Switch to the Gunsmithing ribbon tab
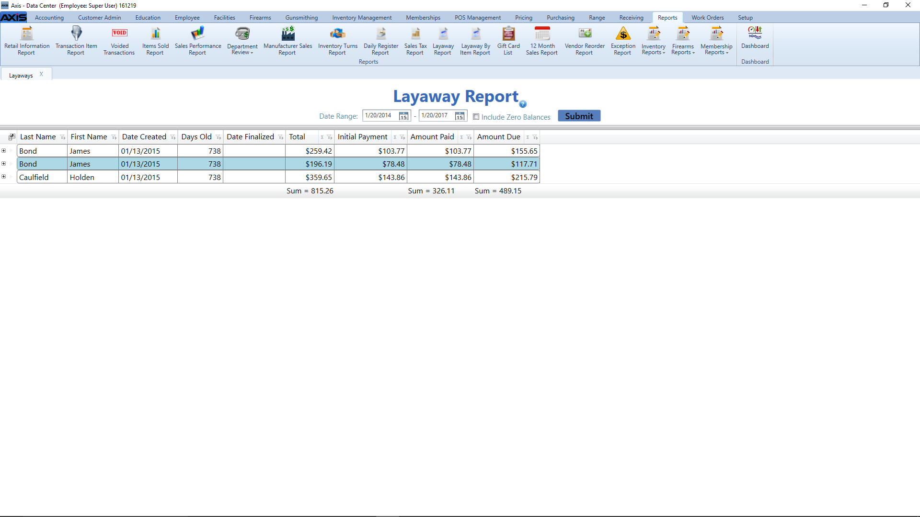 (x=301, y=18)
